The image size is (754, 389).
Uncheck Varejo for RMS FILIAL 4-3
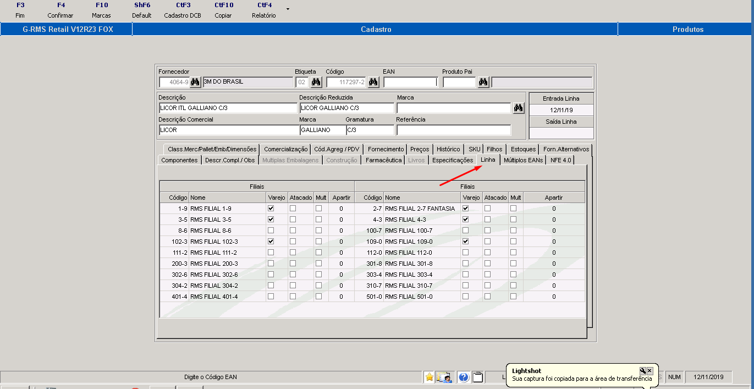click(465, 220)
